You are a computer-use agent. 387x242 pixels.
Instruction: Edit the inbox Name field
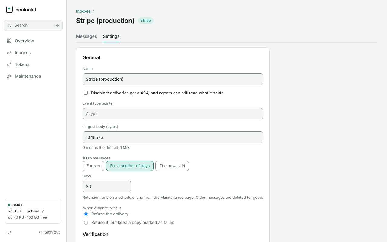tap(173, 79)
